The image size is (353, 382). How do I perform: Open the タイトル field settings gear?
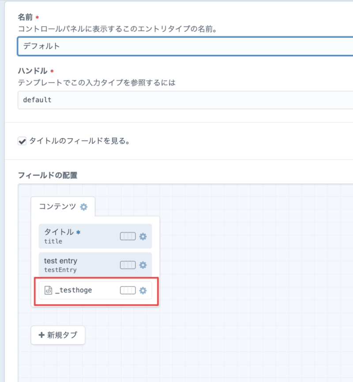[143, 237]
